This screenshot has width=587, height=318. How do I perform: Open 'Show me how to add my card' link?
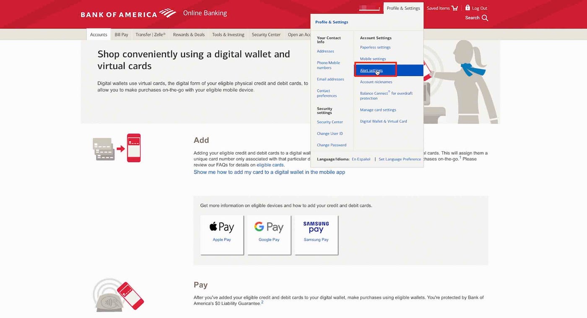(x=269, y=172)
